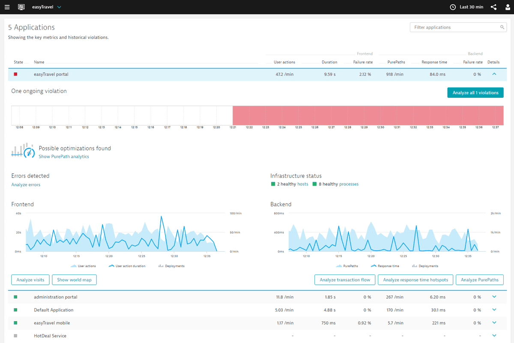Click 47.2 /min user actions value
The height and width of the screenshot is (343, 514).
pos(284,74)
